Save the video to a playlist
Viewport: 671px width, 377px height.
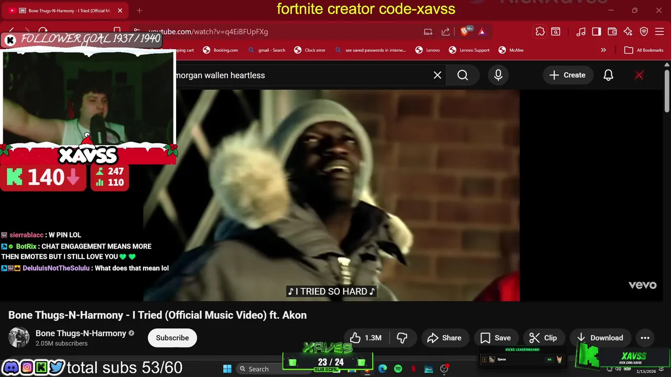tap(496, 338)
